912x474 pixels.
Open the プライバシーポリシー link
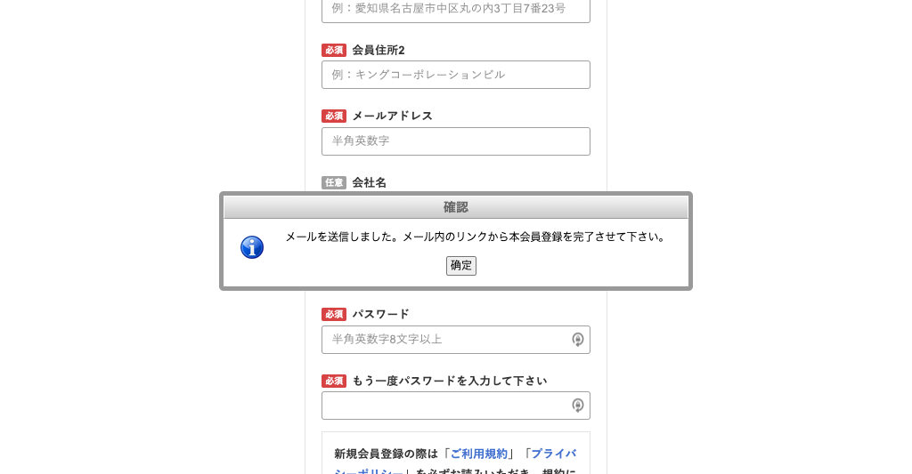pyautogui.click(x=553, y=454)
